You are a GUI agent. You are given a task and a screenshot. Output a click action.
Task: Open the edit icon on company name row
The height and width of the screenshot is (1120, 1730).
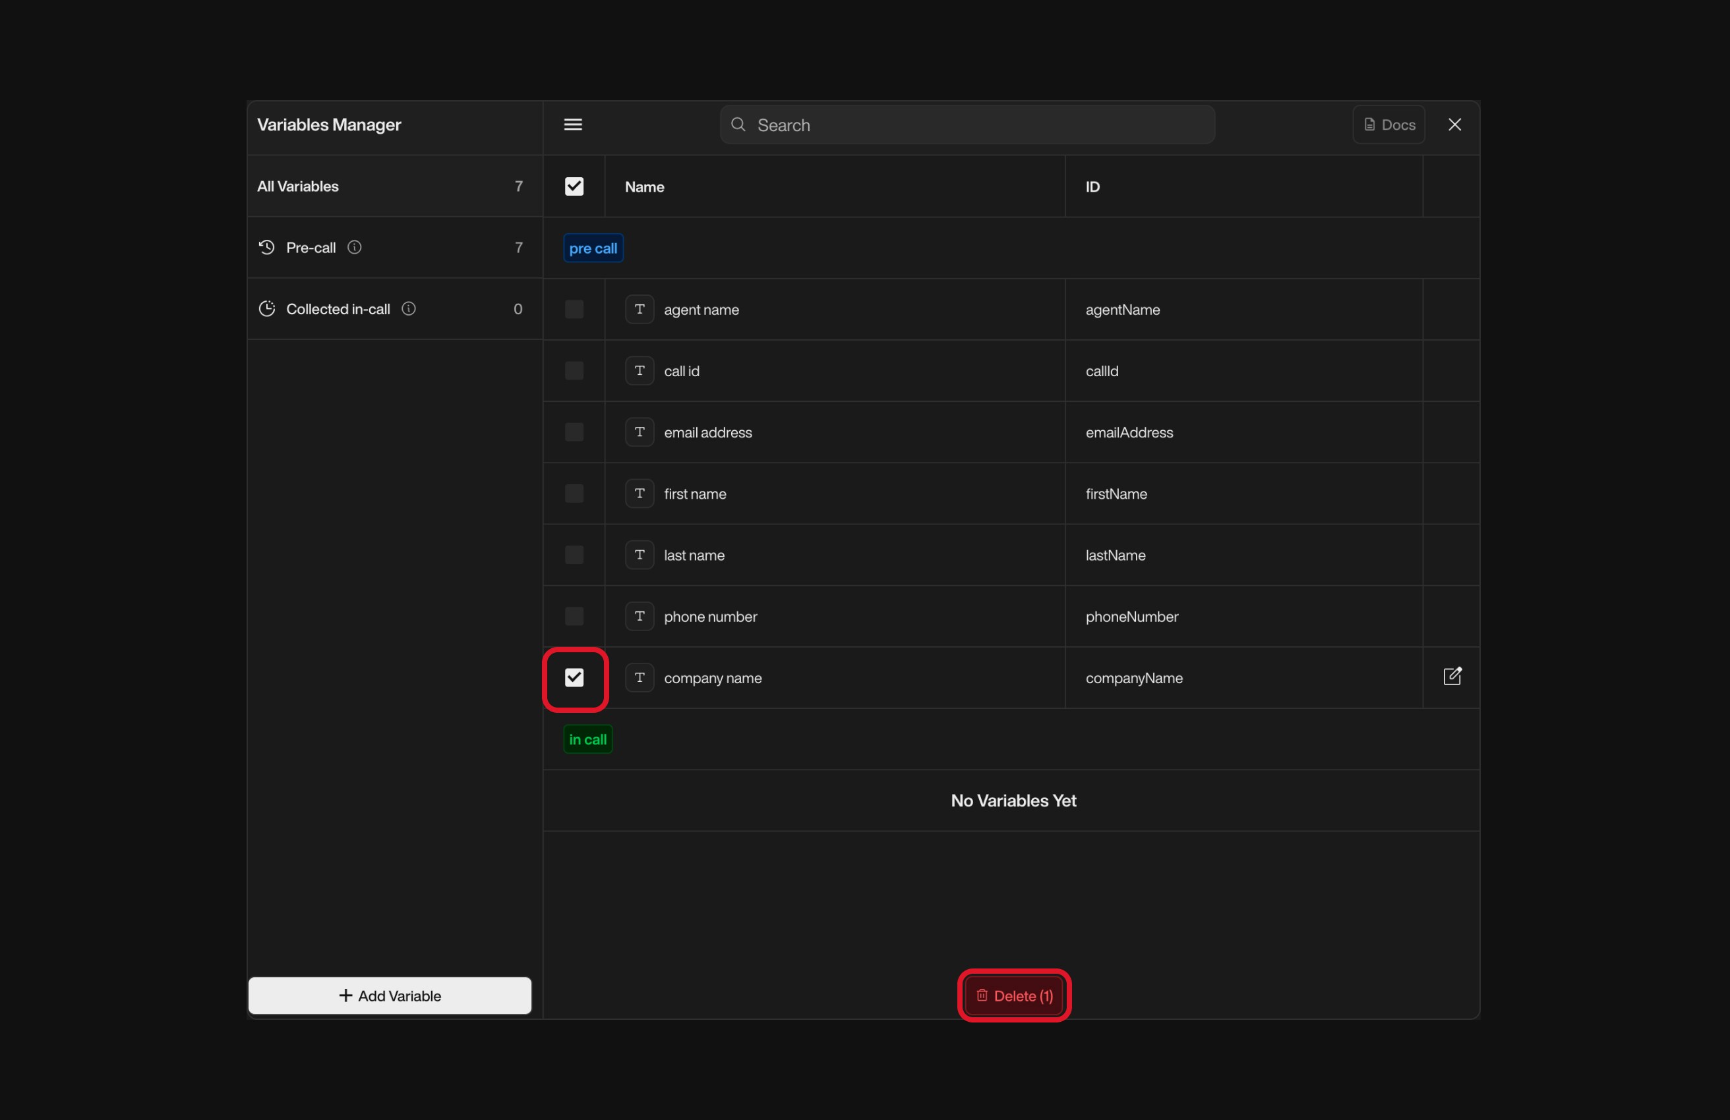(x=1452, y=676)
